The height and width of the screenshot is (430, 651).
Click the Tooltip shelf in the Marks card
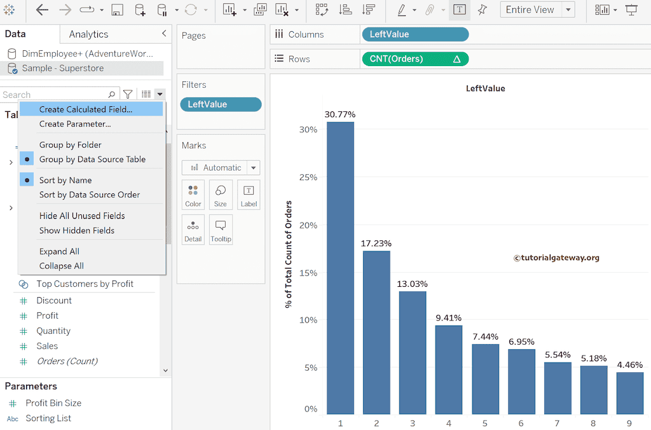click(220, 229)
